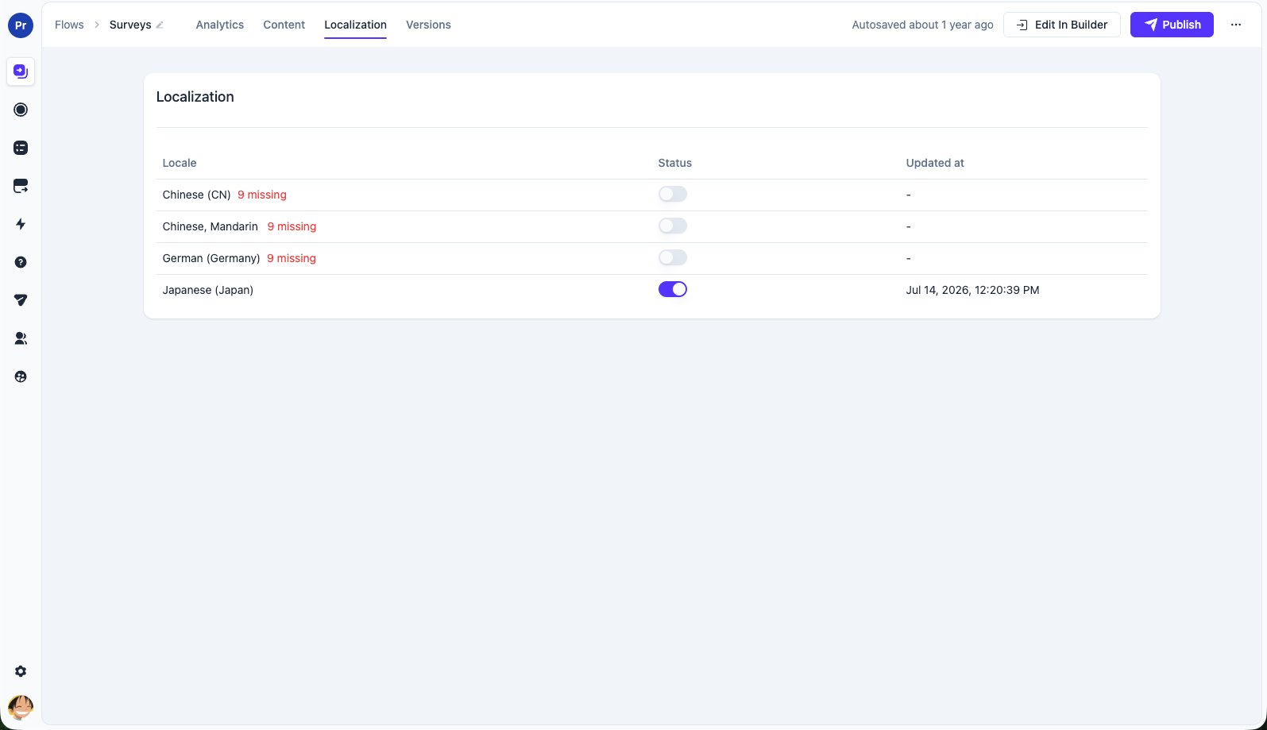The image size is (1267, 730).
Task: Turn on the German (Germany) locale toggle
Action: coord(673,258)
